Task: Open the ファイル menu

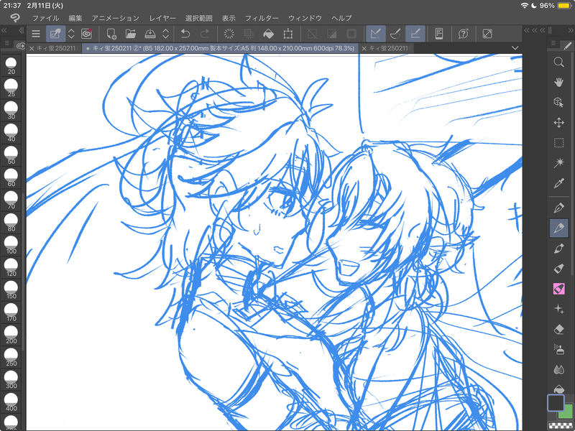Action: (45, 18)
